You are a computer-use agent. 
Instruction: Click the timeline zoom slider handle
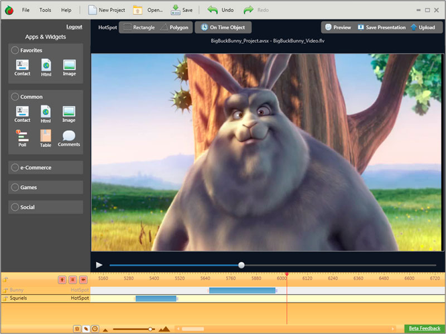[150, 329]
